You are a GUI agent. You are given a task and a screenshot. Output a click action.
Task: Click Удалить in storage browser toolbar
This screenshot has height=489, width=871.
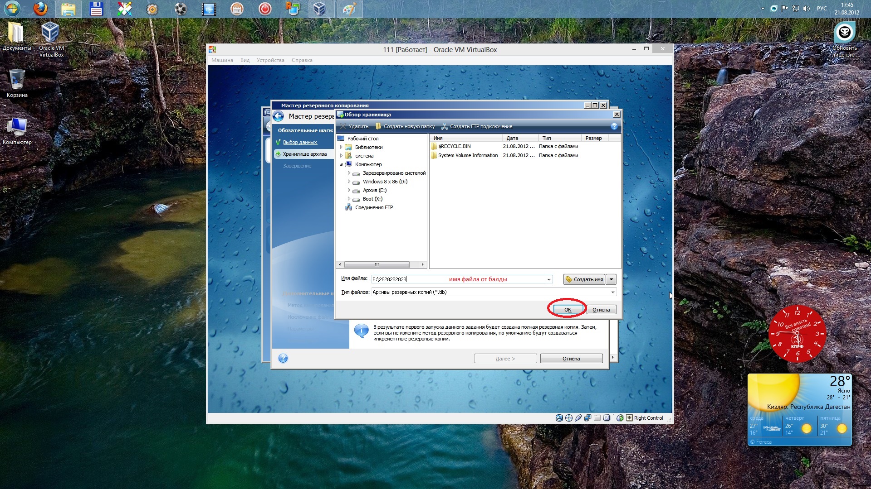click(355, 126)
